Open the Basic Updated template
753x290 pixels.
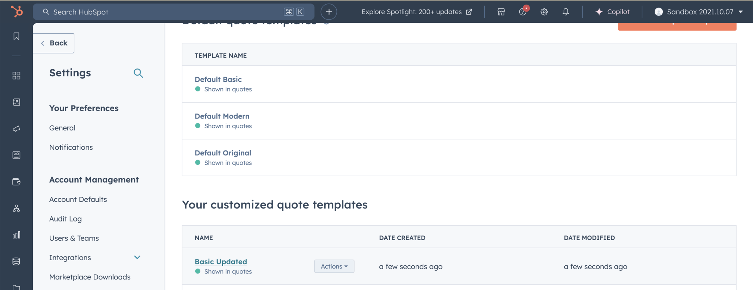(x=221, y=262)
